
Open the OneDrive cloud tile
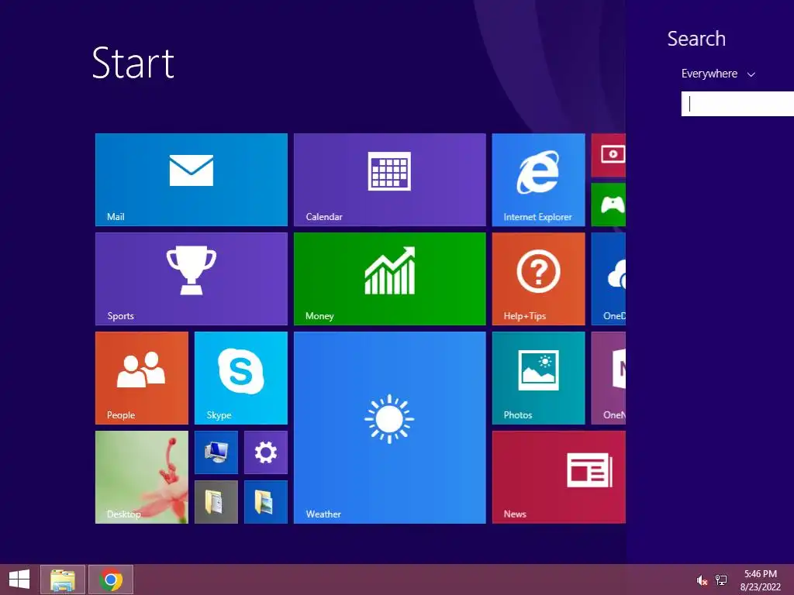[x=608, y=279]
